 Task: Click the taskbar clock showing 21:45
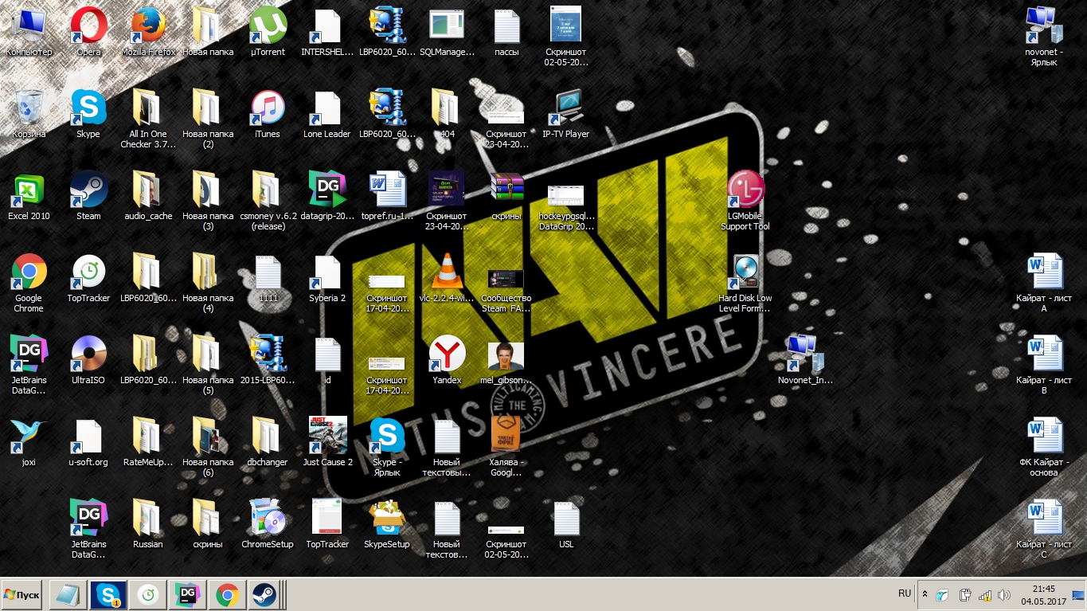[1043, 594]
